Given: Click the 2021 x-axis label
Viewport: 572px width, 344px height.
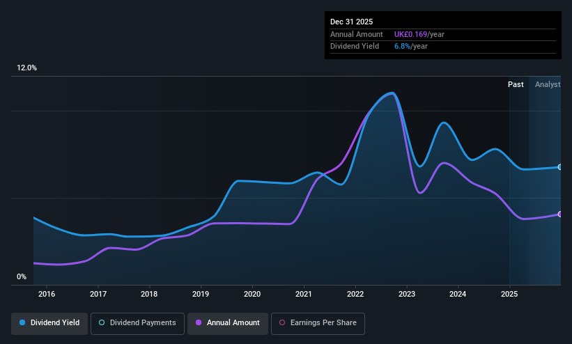Looking at the screenshot, I should [304, 294].
